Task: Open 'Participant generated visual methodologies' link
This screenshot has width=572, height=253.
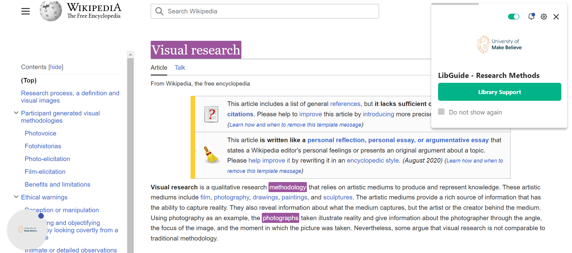Action: [x=60, y=117]
